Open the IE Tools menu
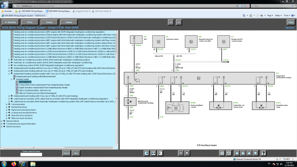This screenshot has height=167, width=297. (287, 16)
